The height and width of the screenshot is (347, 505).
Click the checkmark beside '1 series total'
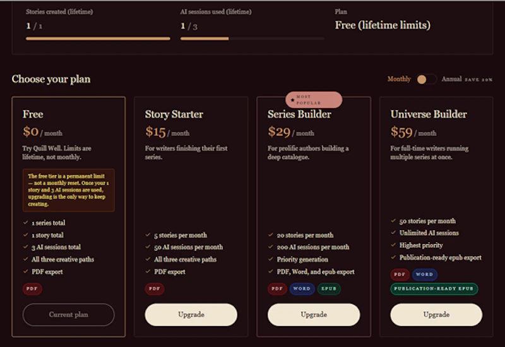(26, 222)
